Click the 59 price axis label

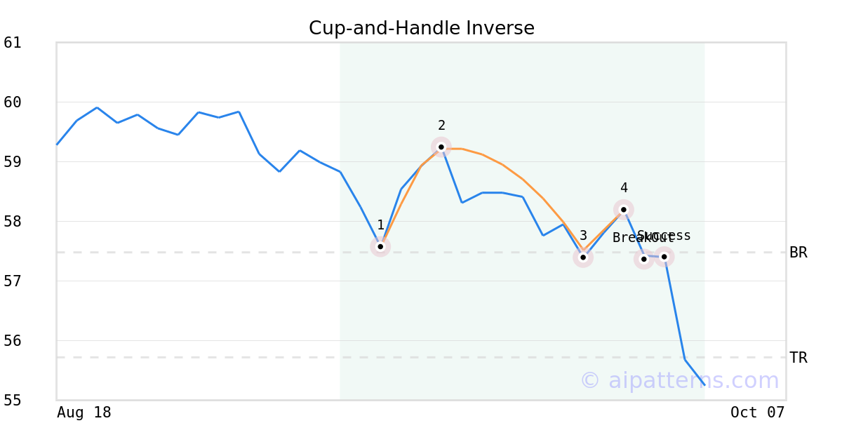(x=13, y=162)
